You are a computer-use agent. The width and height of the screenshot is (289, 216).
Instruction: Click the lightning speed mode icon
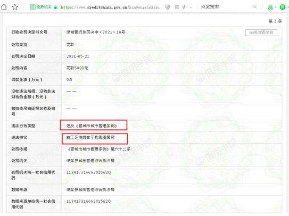coord(184,7)
